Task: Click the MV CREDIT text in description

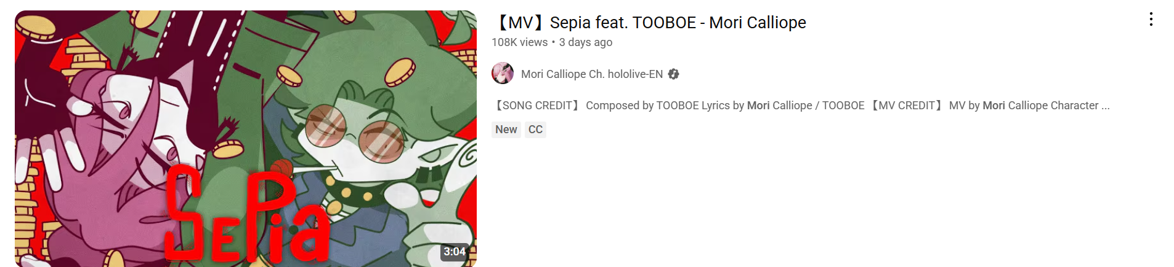Action: pyautogui.click(x=906, y=106)
